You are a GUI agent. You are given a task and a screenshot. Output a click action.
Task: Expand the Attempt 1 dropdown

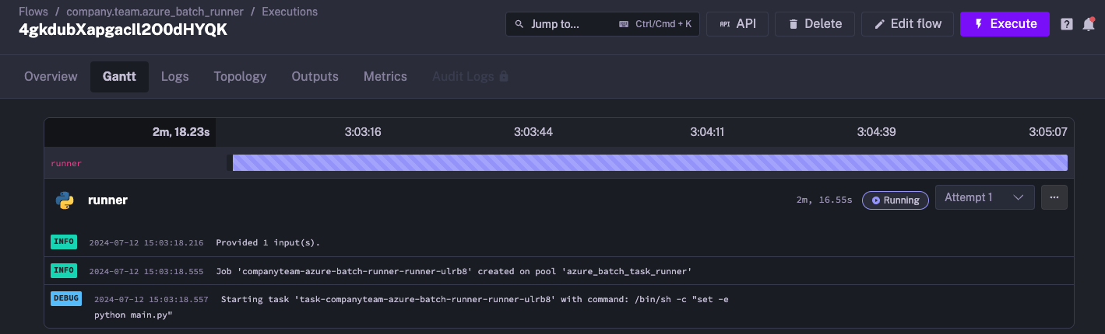pos(984,197)
